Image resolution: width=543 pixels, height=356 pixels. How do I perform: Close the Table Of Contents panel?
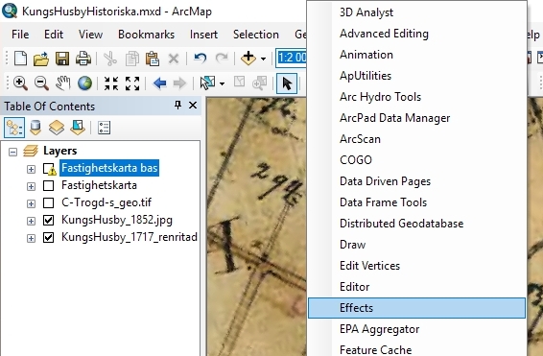click(193, 105)
